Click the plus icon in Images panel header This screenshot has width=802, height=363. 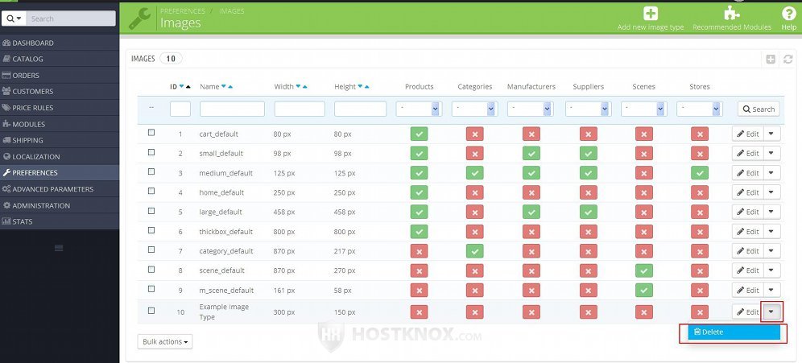[771, 60]
